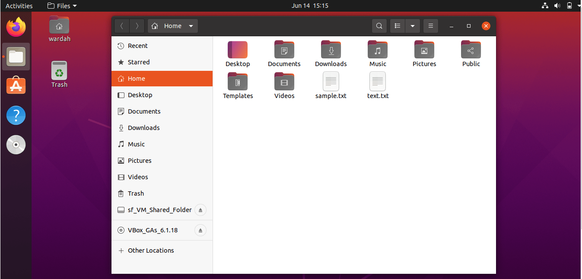Click the Home icon in the path bar
Viewport: 582px width, 279px height.
pyautogui.click(x=154, y=26)
